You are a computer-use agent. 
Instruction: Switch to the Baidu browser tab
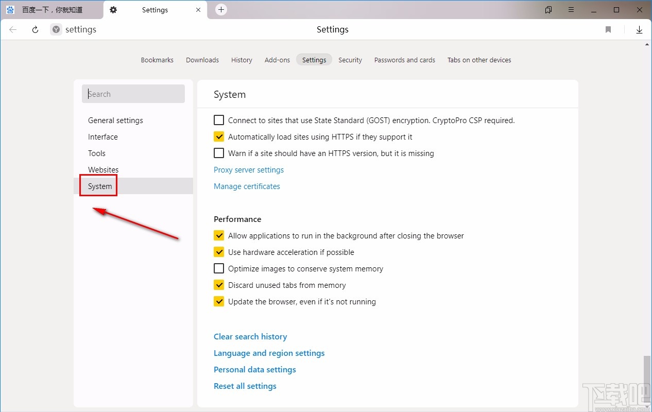[52, 10]
